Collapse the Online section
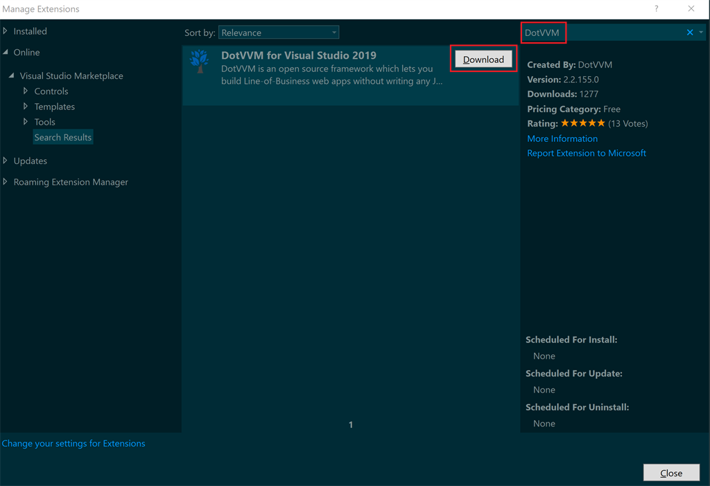This screenshot has width=710, height=486. tap(26, 52)
